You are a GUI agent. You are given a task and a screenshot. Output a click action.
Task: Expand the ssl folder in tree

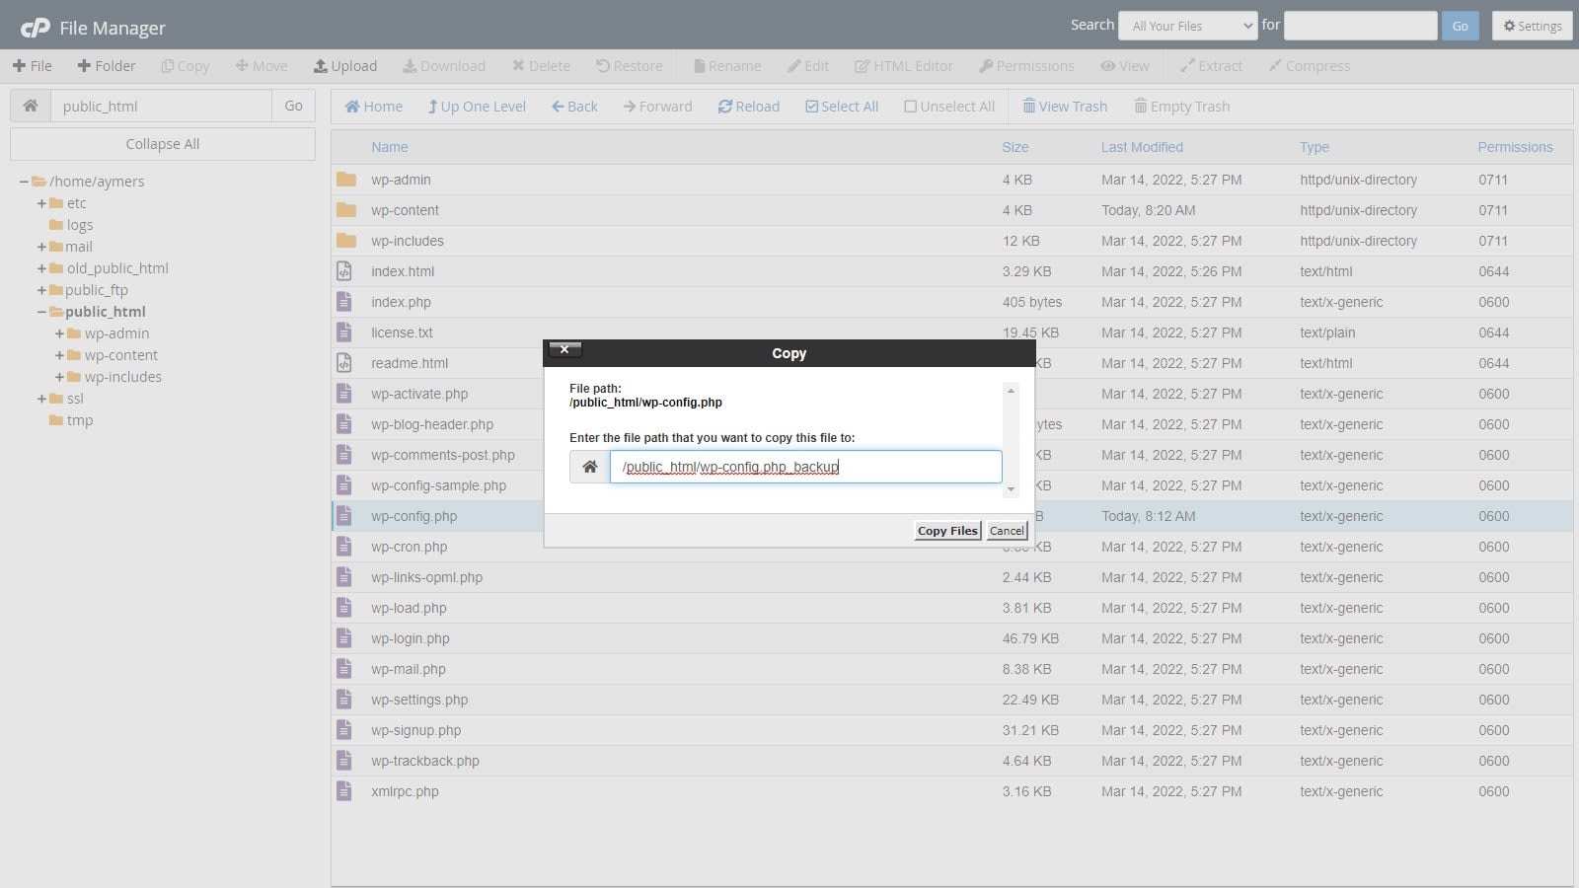coord(41,399)
